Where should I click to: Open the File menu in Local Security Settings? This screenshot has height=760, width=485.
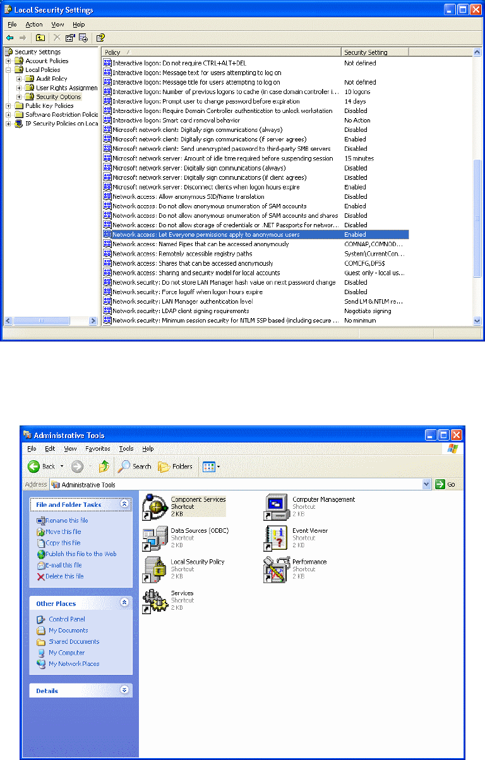(x=12, y=24)
